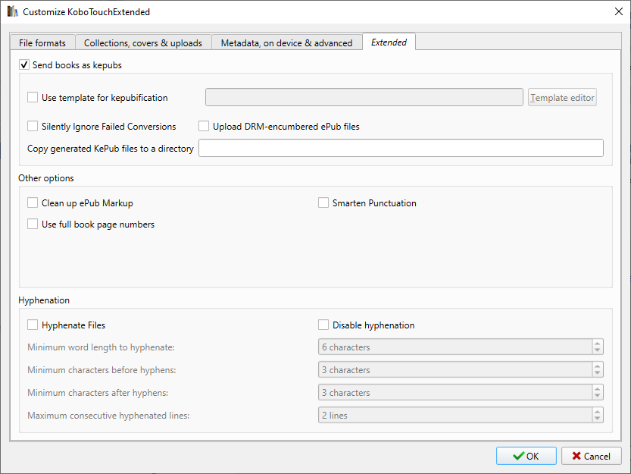Click the before-hyphens 3 characters field
This screenshot has height=474, width=631.
pyautogui.click(x=455, y=369)
